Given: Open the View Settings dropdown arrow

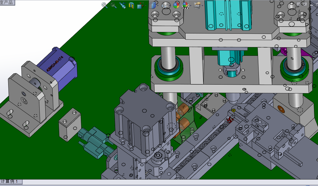Looking at the screenshot, I should point(202,5).
